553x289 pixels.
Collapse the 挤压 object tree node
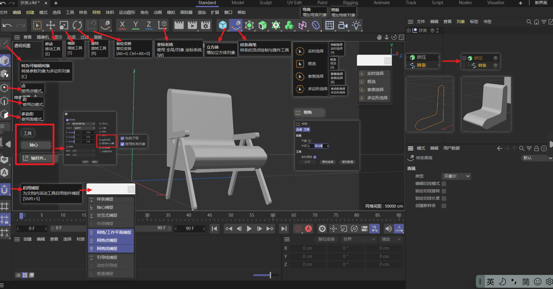click(464, 58)
